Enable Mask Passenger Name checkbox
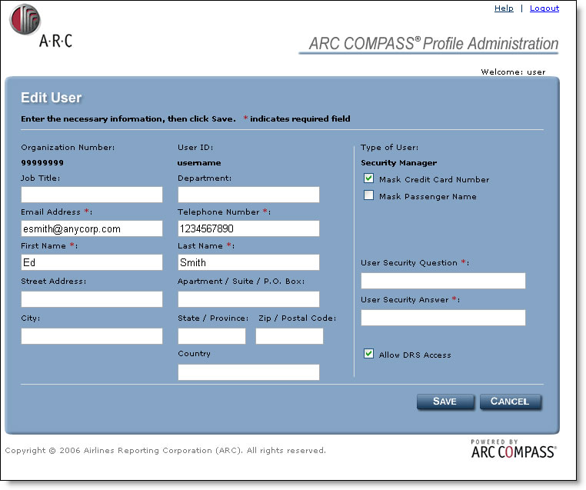Viewport: 586px width, 490px height. tap(368, 195)
